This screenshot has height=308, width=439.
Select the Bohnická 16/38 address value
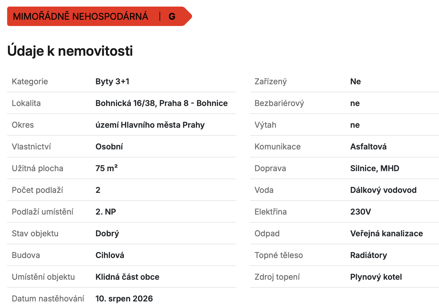tap(162, 103)
